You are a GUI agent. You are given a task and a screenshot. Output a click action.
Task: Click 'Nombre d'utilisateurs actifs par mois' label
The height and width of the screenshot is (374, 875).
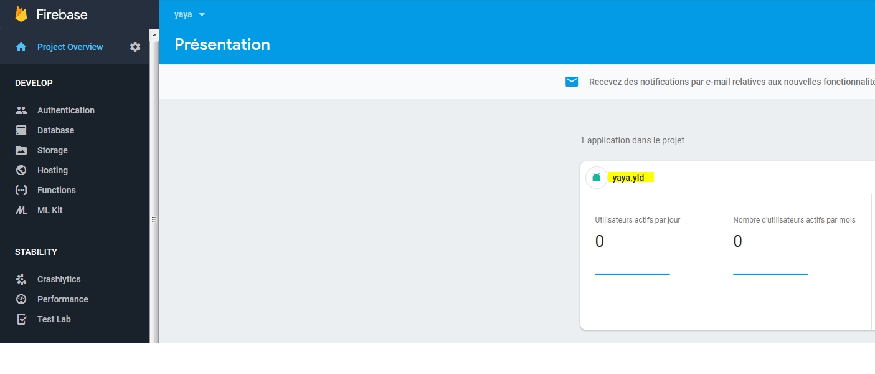[794, 220]
